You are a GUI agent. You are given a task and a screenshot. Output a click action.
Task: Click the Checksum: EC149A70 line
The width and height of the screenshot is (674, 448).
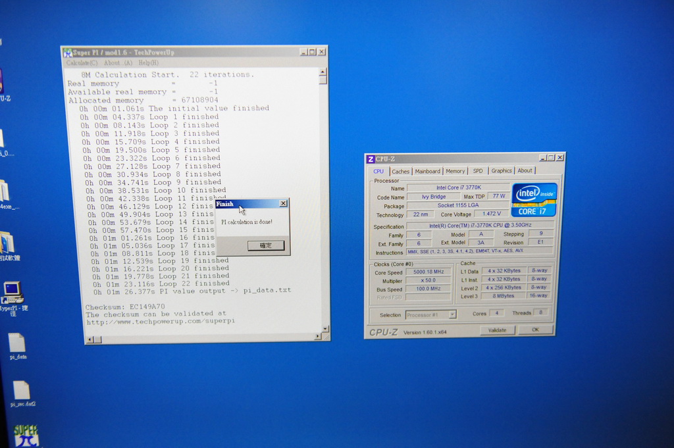pyautogui.click(x=125, y=307)
